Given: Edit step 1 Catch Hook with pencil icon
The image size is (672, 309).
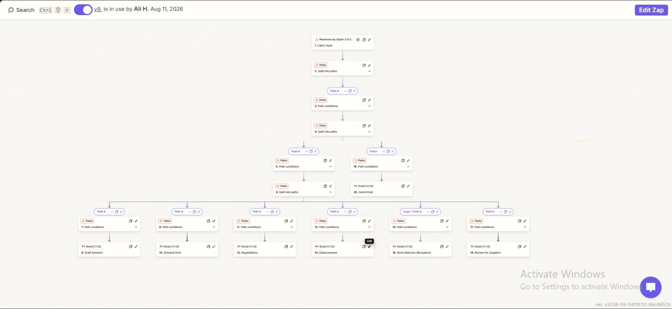Looking at the screenshot, I should 370,40.
